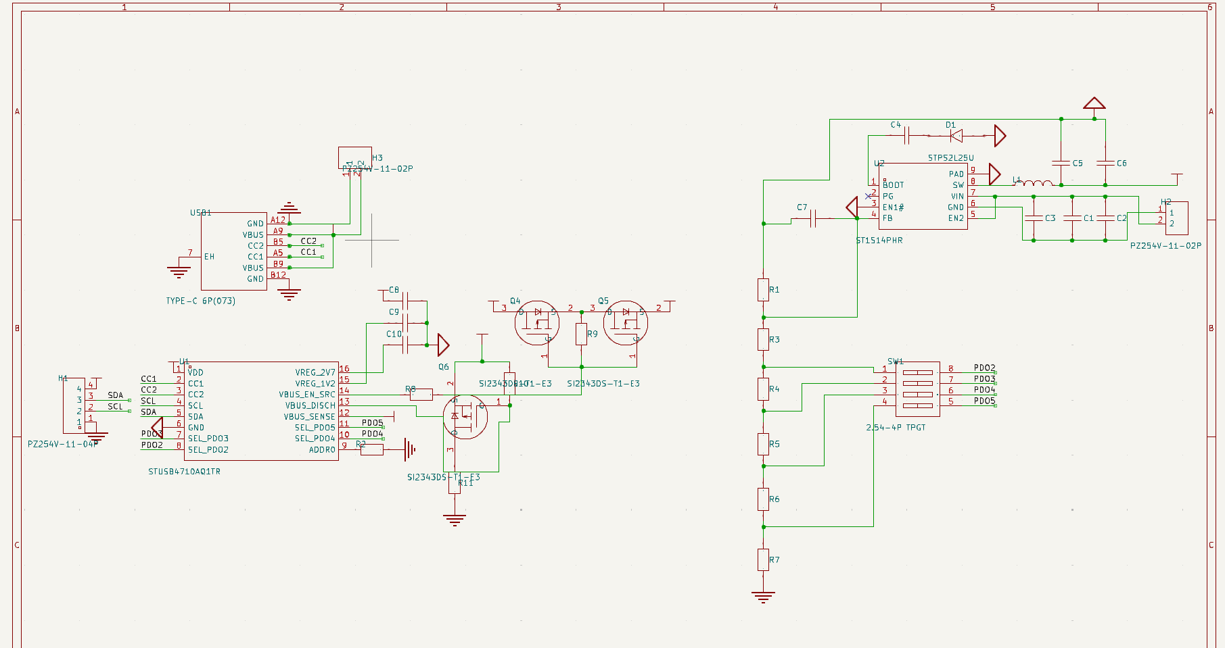The image size is (1225, 648).
Task: Select the H2 two-pin header connector
Action: 1176,218
